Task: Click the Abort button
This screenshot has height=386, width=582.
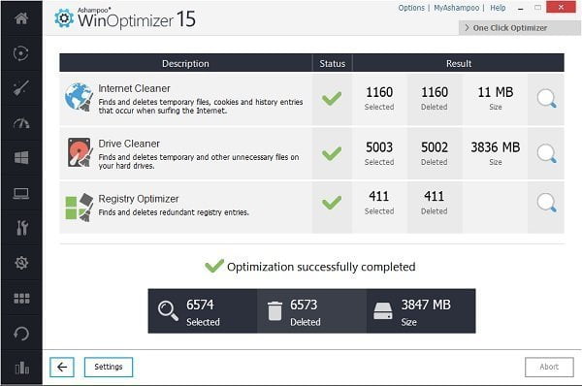Action: click(549, 367)
